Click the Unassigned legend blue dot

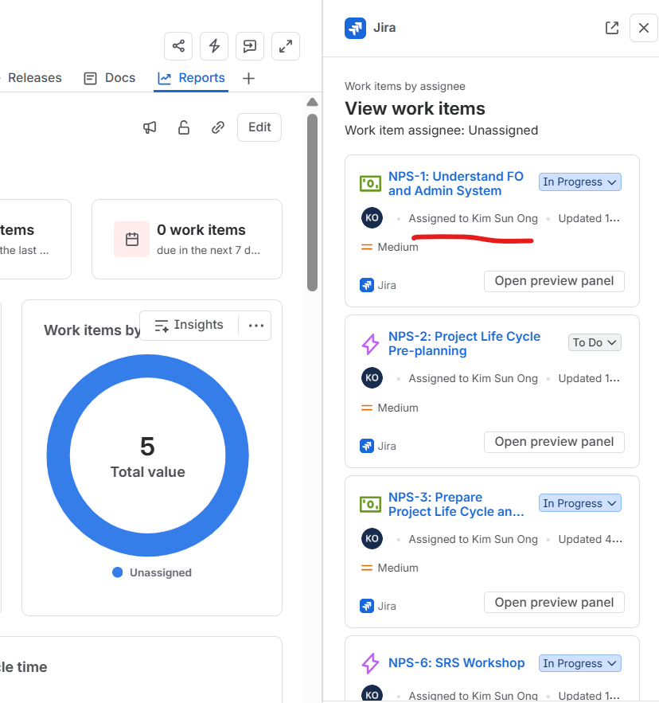tap(118, 572)
